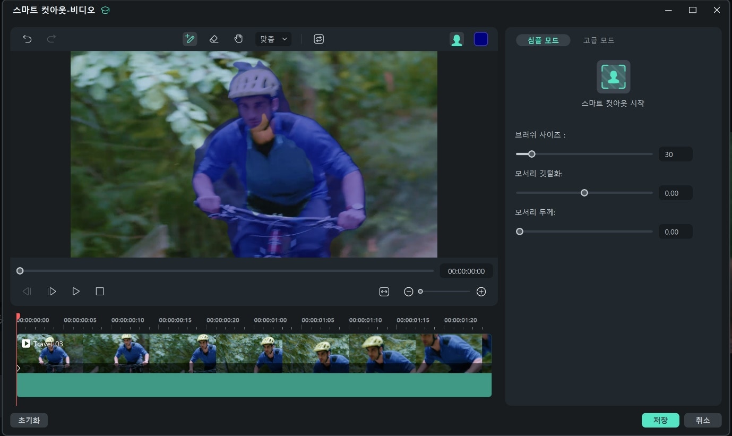This screenshot has width=732, height=436.
Task: Select the hand pan tool
Action: click(238, 39)
